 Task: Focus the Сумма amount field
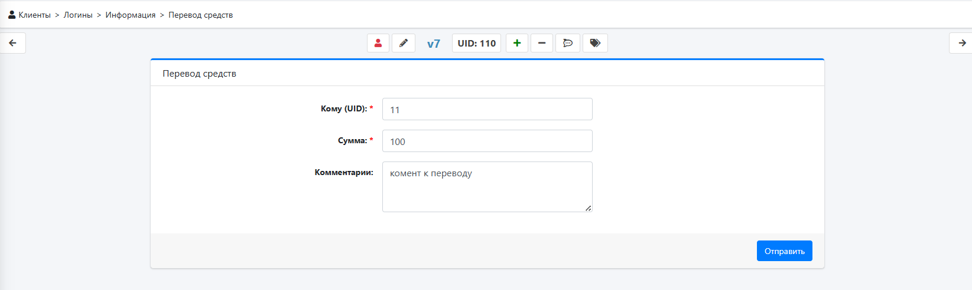pyautogui.click(x=487, y=141)
